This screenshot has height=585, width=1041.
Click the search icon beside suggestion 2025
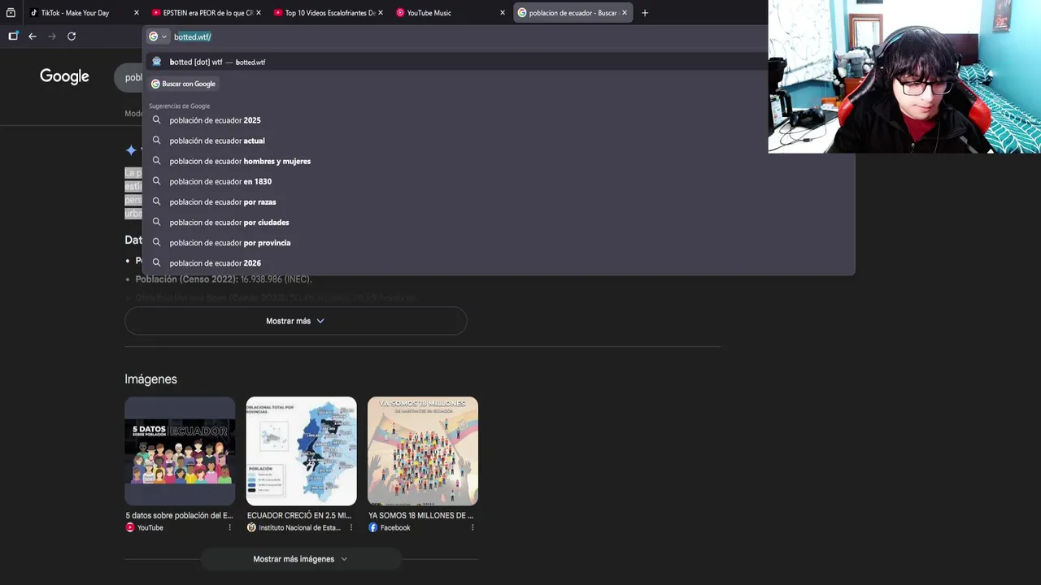157,120
